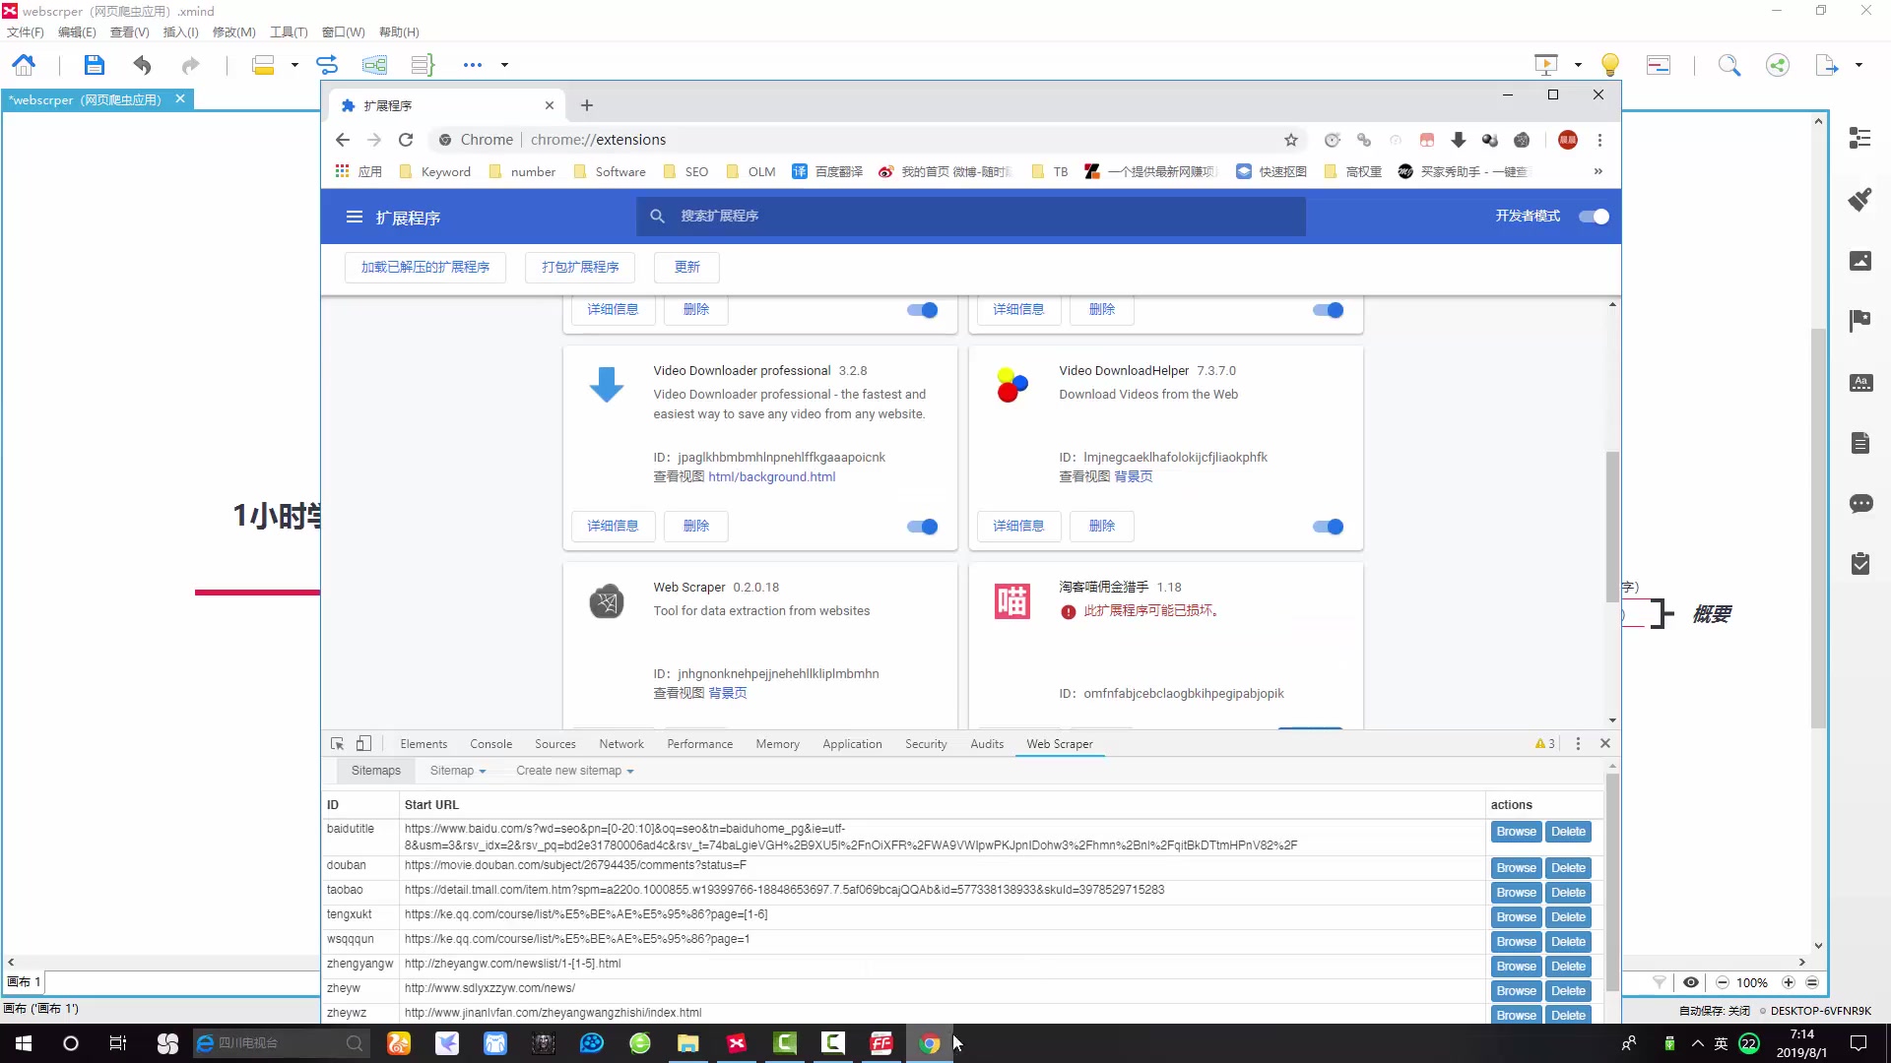The height and width of the screenshot is (1063, 1891).
Task: Click the Create new sitemap dropdown
Action: pos(575,771)
